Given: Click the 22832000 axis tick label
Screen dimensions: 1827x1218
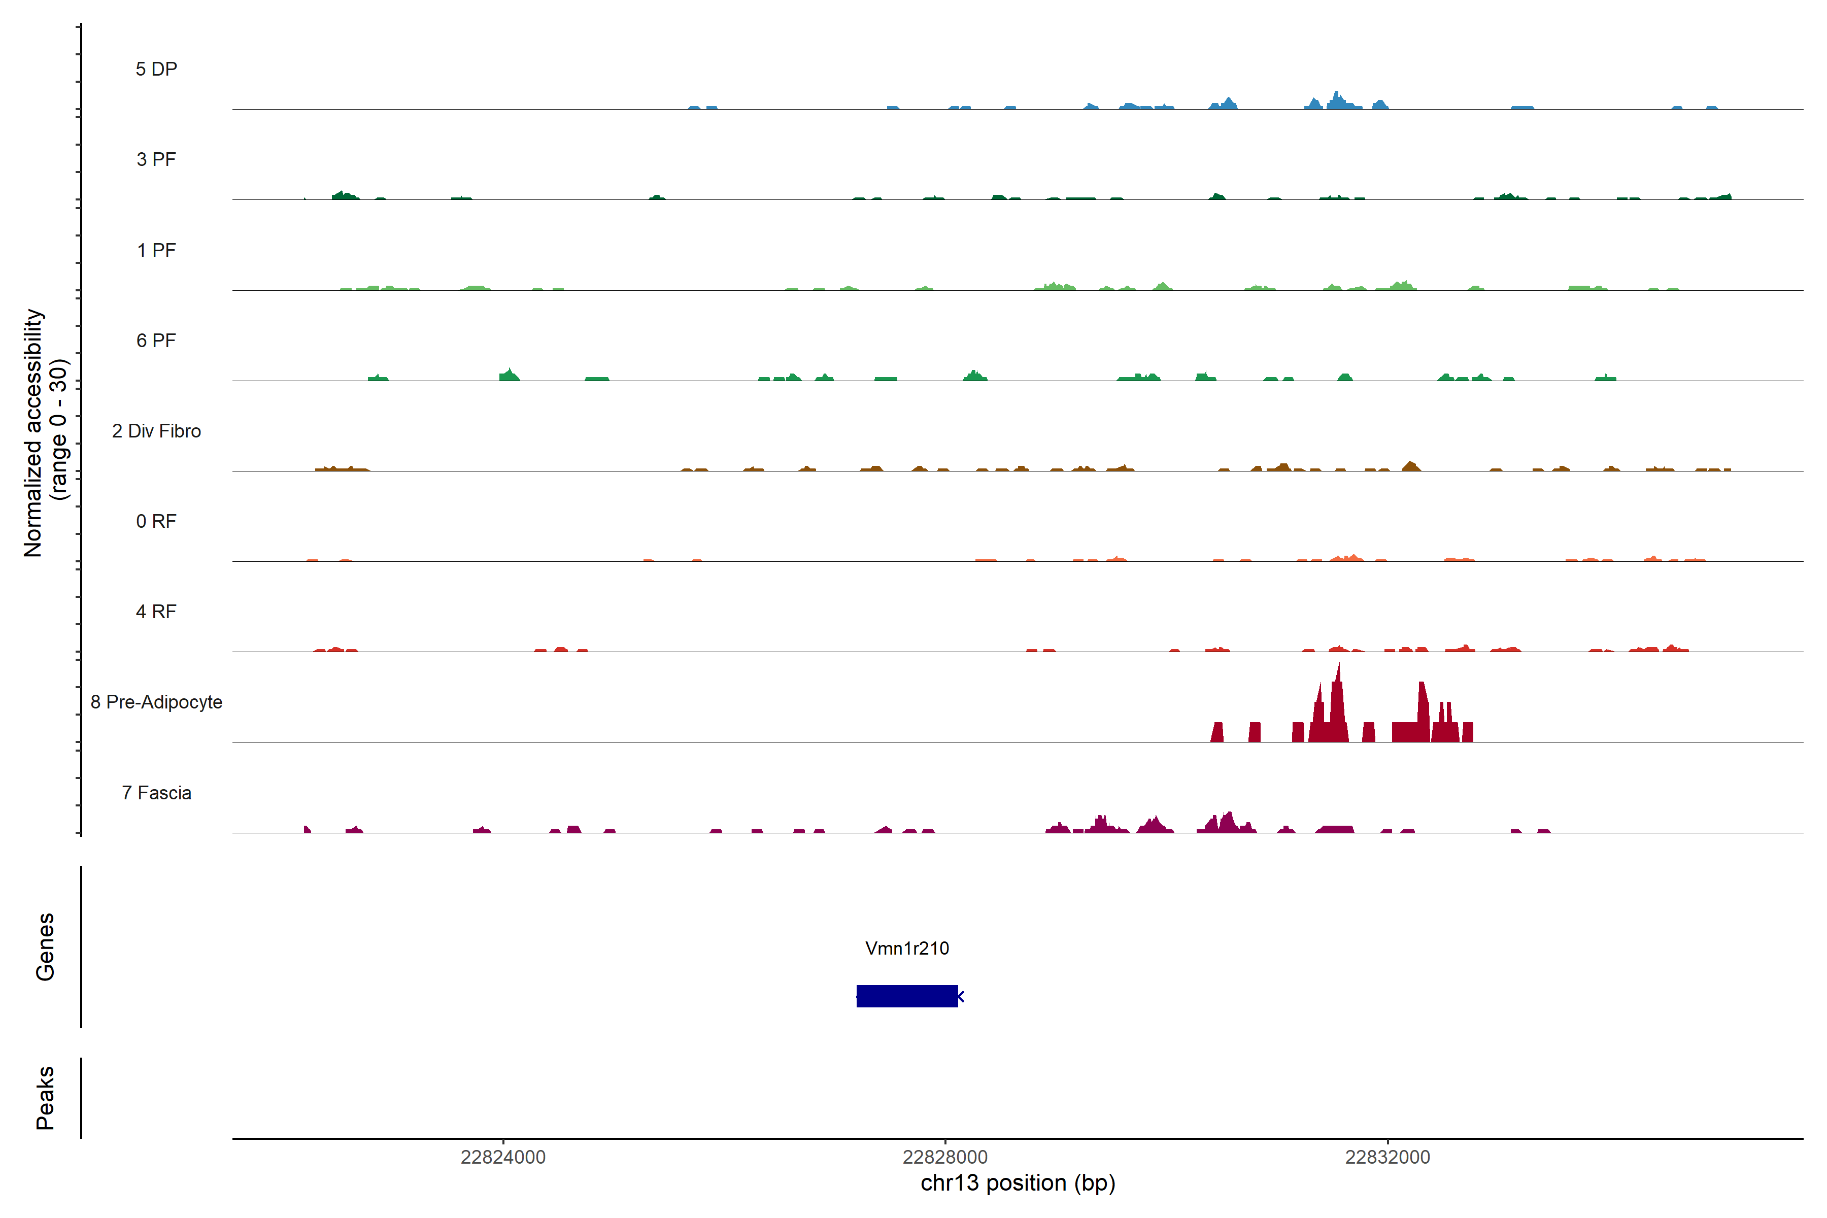Looking at the screenshot, I should [1388, 1157].
